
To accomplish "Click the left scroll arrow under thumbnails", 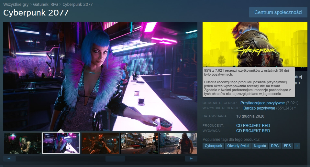I will [9, 158].
